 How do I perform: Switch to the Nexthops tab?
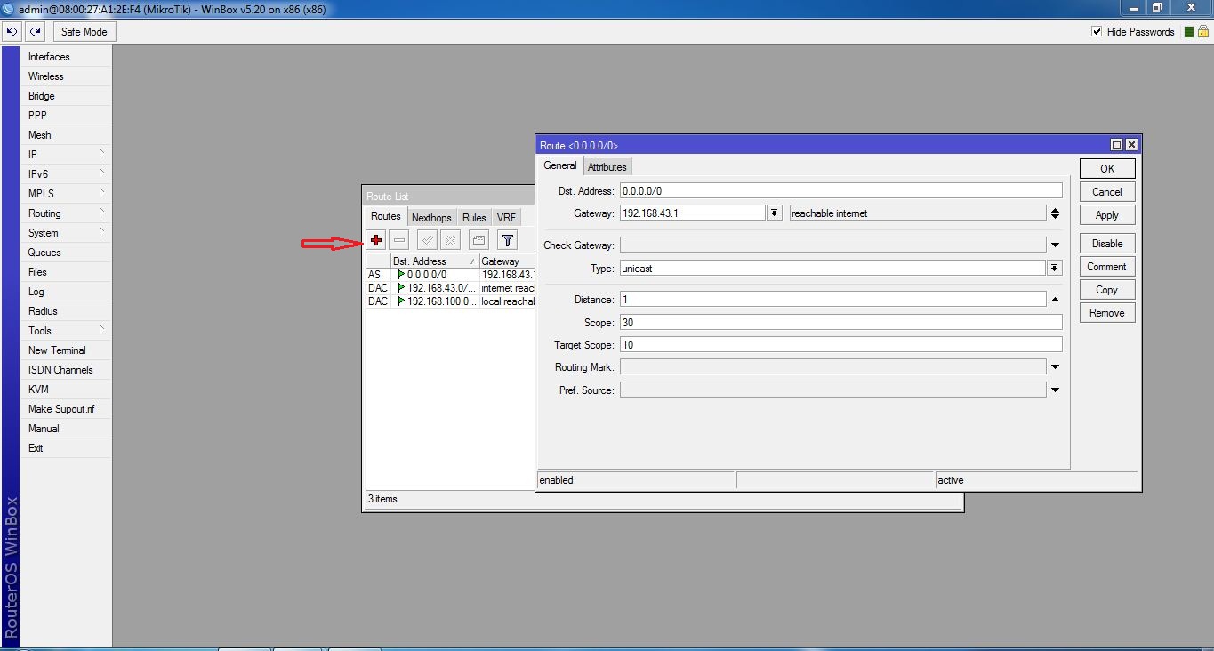pos(431,216)
